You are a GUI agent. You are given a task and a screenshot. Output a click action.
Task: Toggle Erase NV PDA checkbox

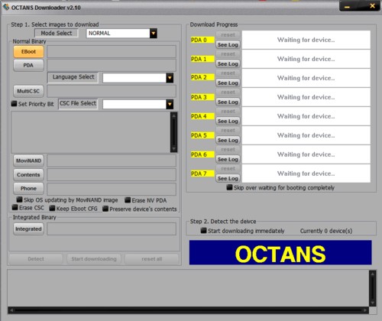128,200
